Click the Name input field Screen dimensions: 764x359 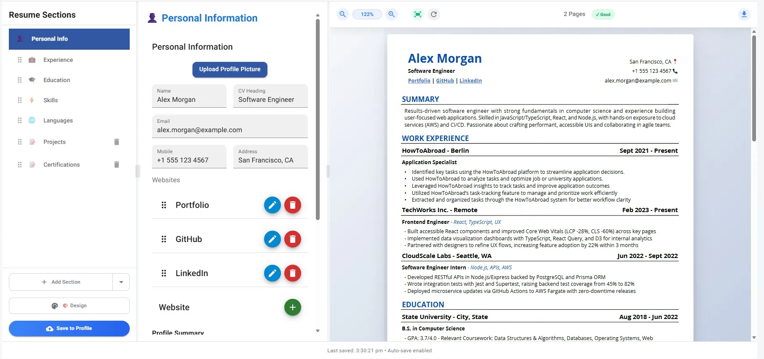(x=189, y=96)
